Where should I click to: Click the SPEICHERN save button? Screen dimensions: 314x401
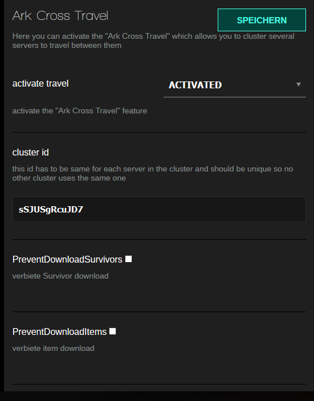pyautogui.click(x=262, y=20)
